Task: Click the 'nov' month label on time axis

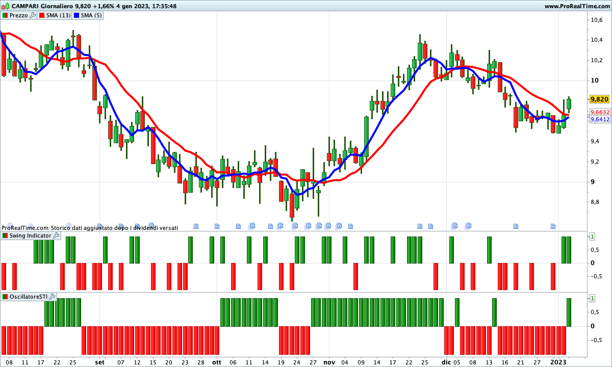Action: (x=329, y=362)
